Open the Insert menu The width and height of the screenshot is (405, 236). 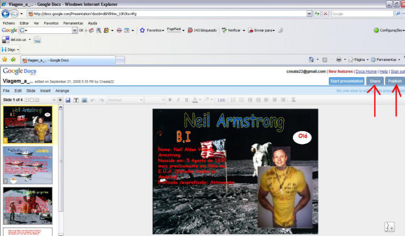click(45, 91)
